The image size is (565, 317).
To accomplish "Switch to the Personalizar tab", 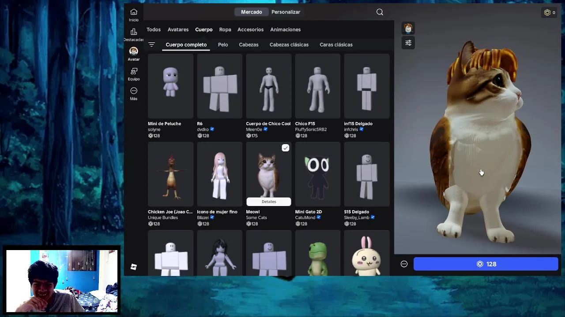I will pyautogui.click(x=286, y=12).
